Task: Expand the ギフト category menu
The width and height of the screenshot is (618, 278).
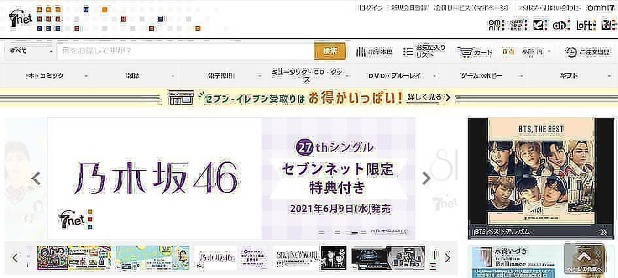Action: click(x=570, y=76)
